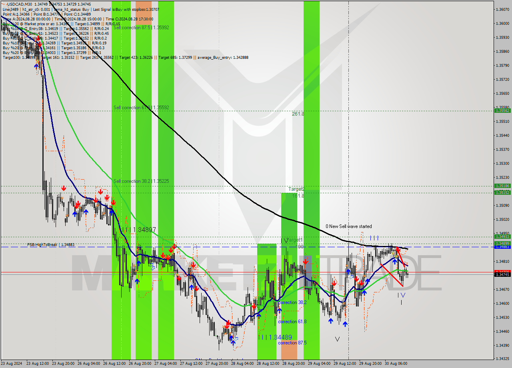Click the '28 Aug 12:00' time axis label
This screenshot has height=368, width=512.
tap(268, 364)
